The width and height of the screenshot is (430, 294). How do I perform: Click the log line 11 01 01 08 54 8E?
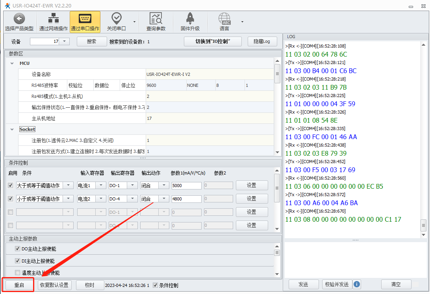pos(311,120)
